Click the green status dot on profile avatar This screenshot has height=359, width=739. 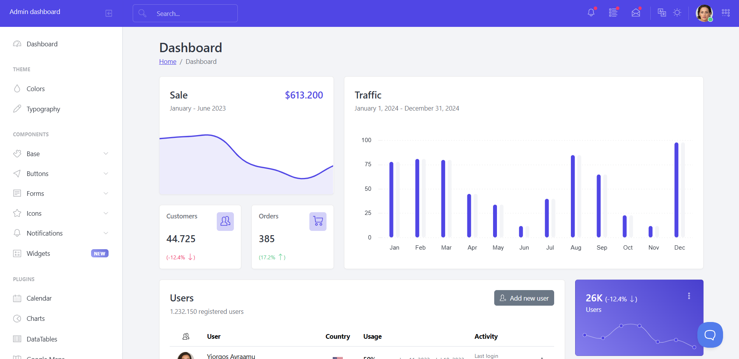[711, 19]
